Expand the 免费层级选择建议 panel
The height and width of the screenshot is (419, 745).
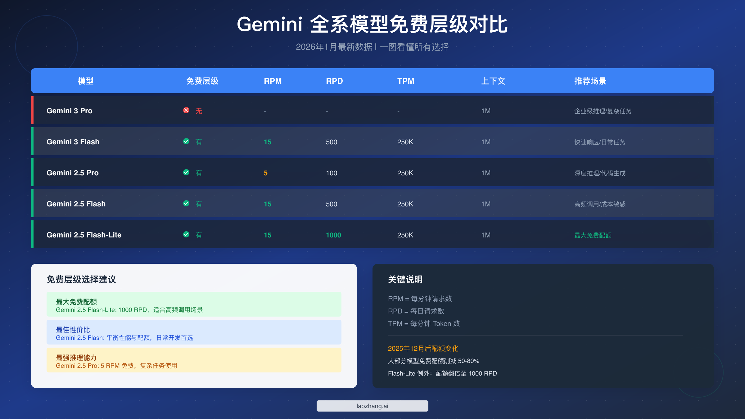tap(81, 280)
